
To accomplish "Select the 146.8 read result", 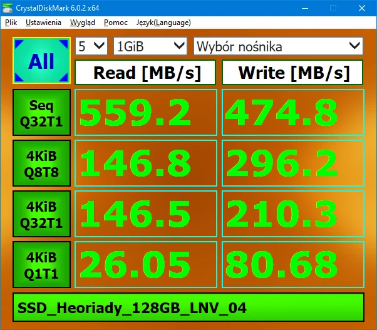I will (146, 163).
